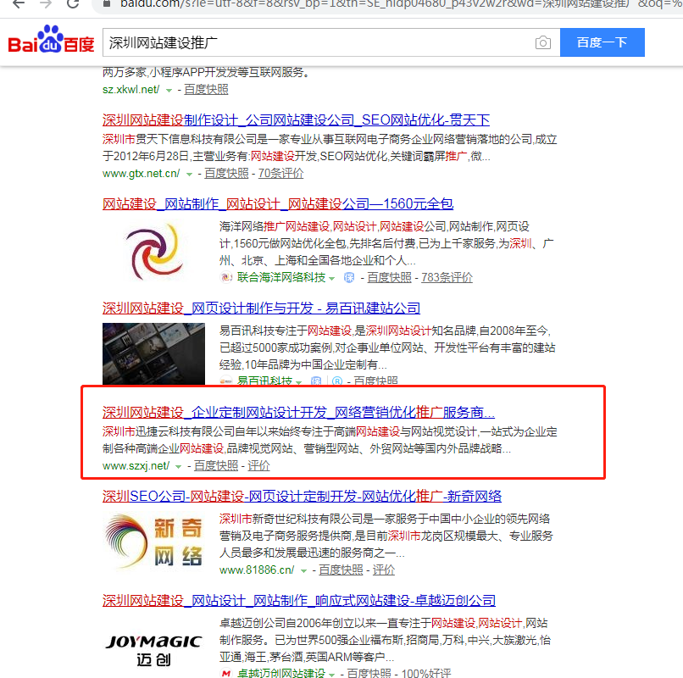Click the 易百讯 dark screenshot thumbnail
Screen dimensions: 683x678
pyautogui.click(x=153, y=353)
